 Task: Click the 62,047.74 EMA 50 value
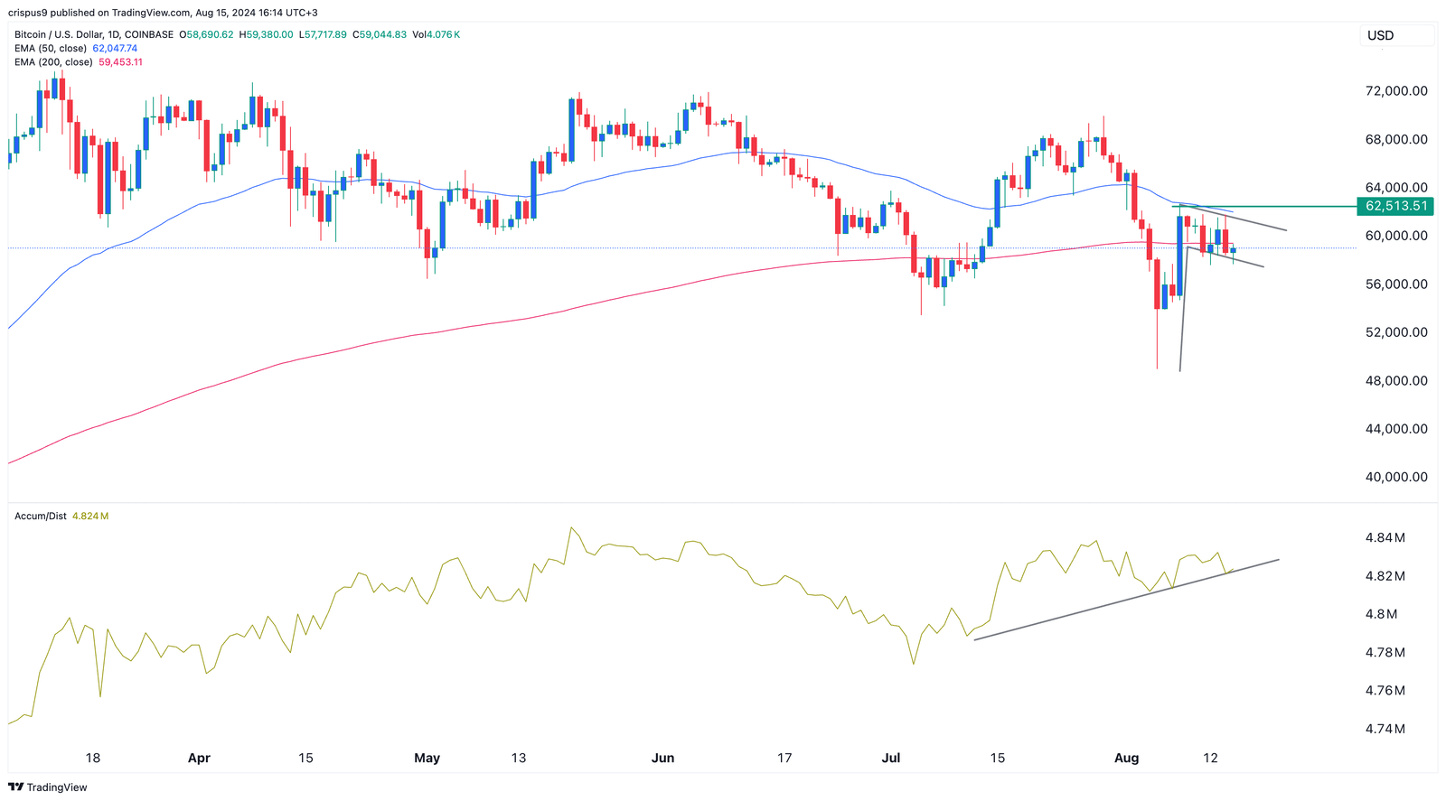115,49
